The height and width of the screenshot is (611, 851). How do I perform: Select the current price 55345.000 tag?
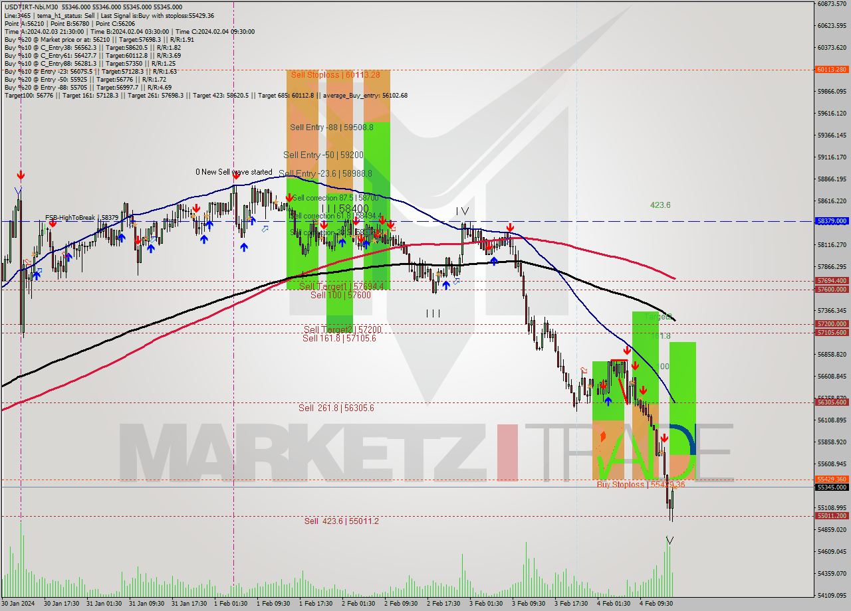click(x=832, y=487)
